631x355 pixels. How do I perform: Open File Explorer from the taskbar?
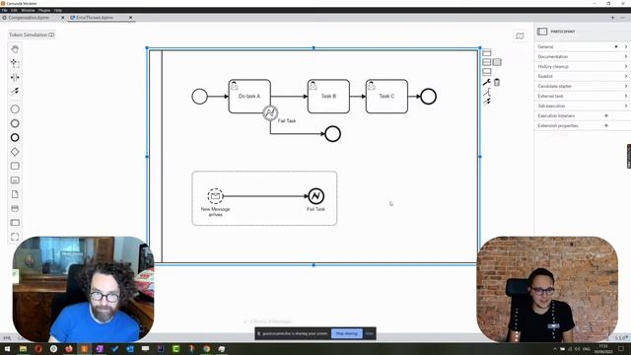pyautogui.click(x=23, y=349)
